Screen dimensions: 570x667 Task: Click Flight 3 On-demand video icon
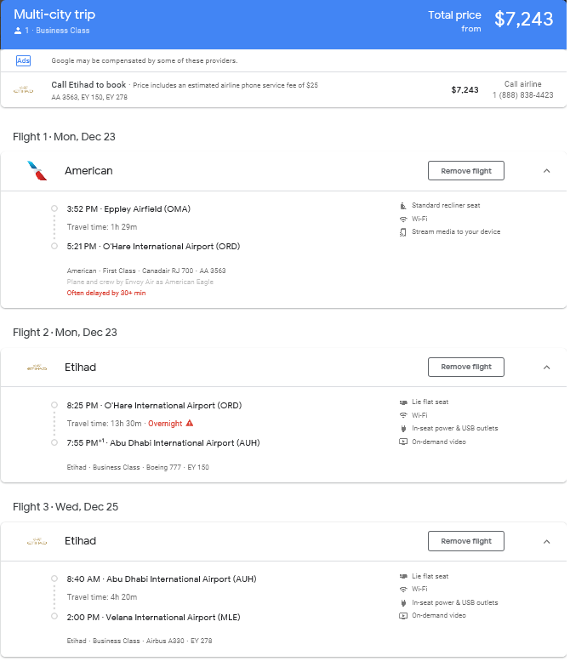(x=403, y=616)
